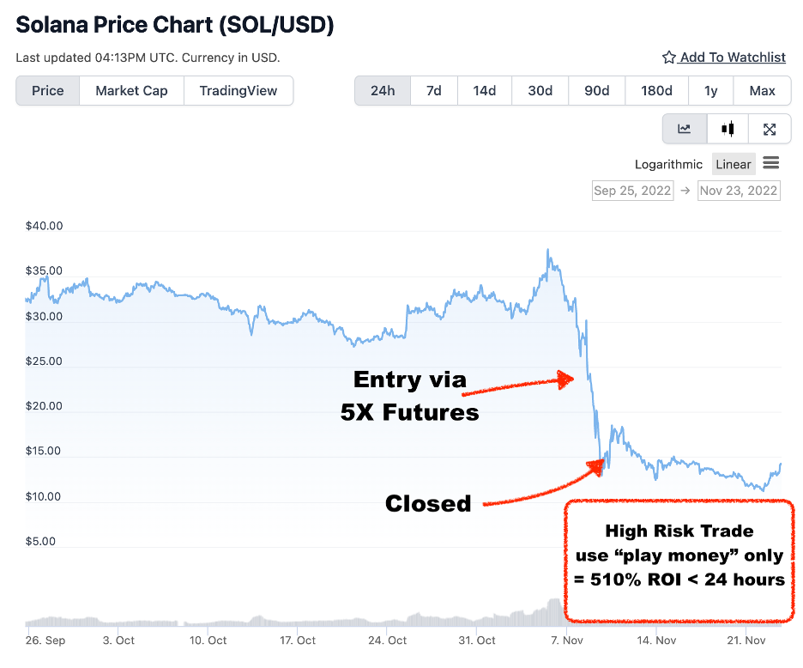
Task: Expand the chart to fullscreen
Action: [770, 129]
